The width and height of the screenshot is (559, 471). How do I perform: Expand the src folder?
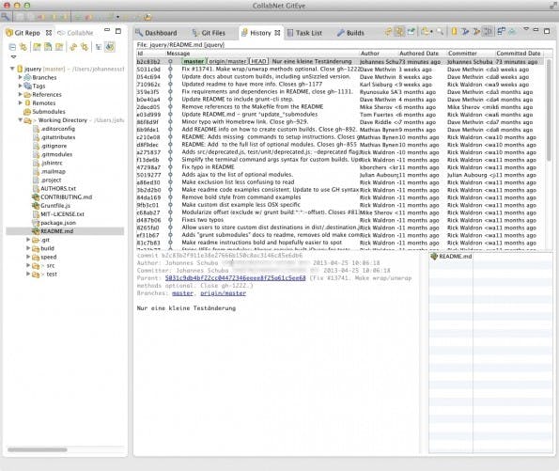pyautogui.click(x=28, y=265)
